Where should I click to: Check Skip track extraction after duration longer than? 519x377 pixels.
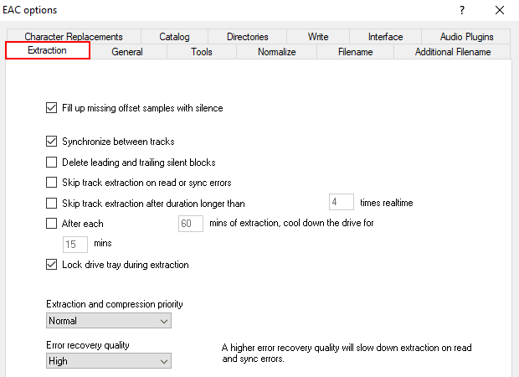pyautogui.click(x=51, y=203)
